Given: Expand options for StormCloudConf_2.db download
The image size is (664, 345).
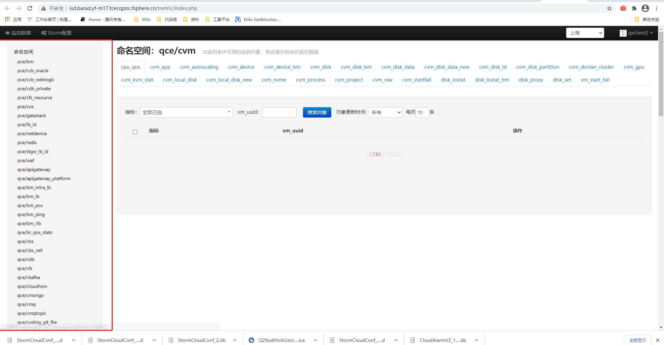Looking at the screenshot, I should [x=235, y=340].
